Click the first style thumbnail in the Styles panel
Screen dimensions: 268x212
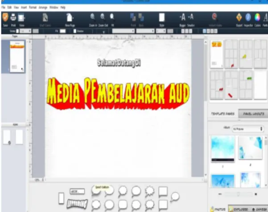point(7,137)
